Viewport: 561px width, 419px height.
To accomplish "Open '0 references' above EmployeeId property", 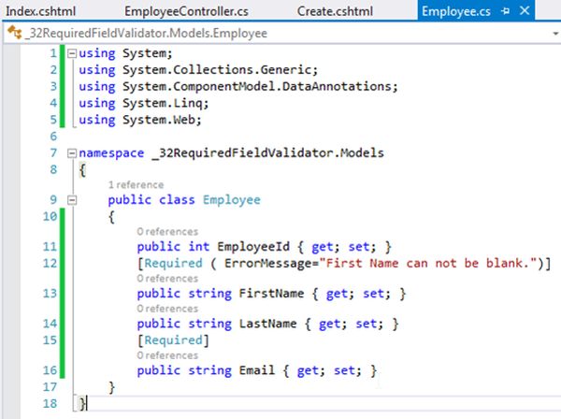I will pos(167,232).
